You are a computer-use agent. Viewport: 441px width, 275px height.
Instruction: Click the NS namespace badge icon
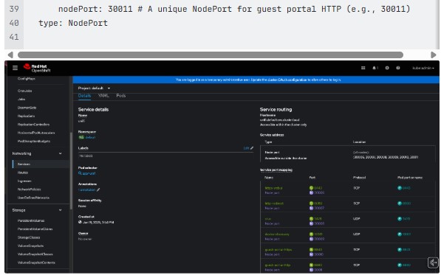click(81, 137)
